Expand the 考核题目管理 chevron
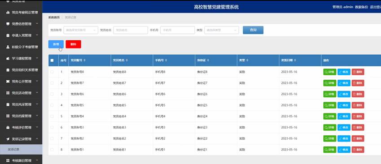 [x=37, y=160]
